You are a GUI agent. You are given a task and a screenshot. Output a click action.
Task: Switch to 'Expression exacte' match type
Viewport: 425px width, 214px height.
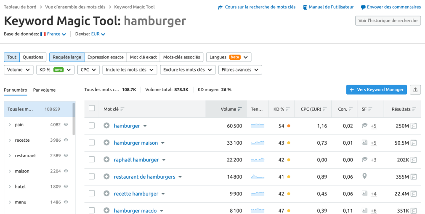pyautogui.click(x=106, y=57)
